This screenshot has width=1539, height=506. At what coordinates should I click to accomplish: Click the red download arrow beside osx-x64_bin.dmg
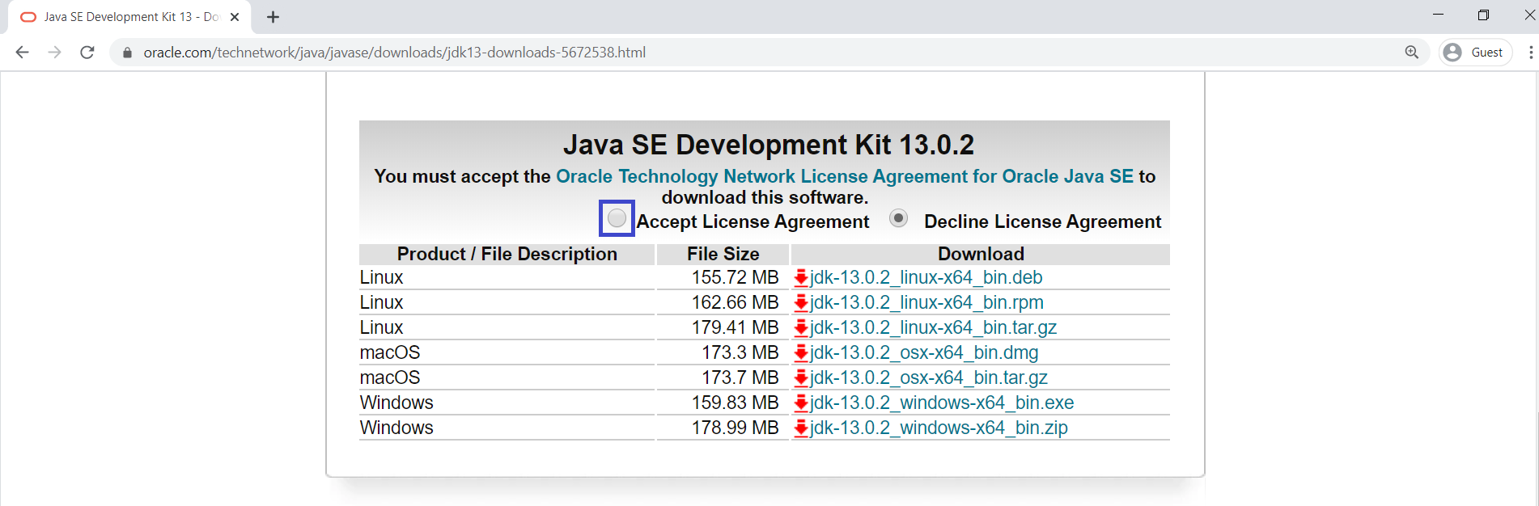coord(801,353)
